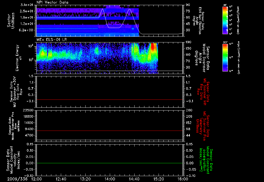Select the 'MEx ELS-01 LR' panel title
The width and height of the screenshot is (264, 182).
[52, 40]
